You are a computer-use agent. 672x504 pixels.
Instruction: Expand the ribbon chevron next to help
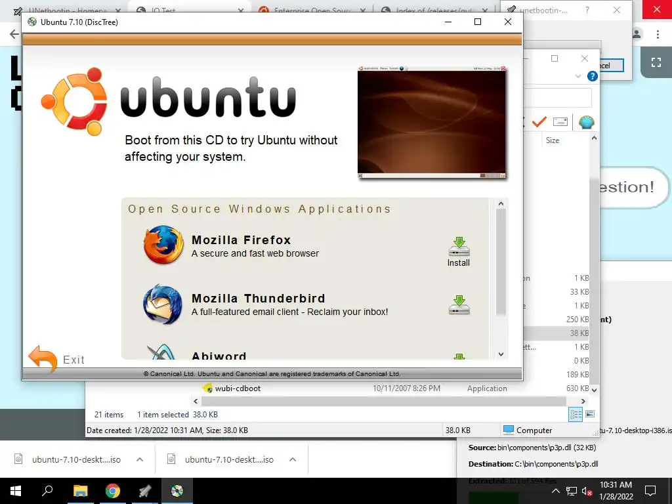click(577, 76)
